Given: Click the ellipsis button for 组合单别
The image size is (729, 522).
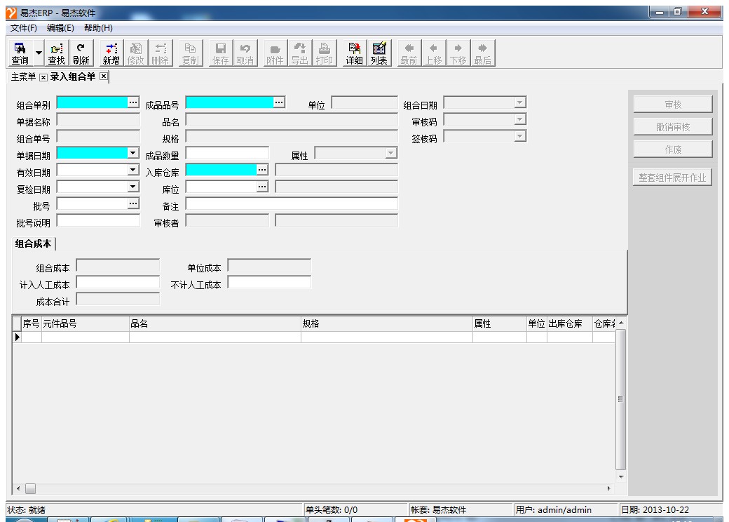Looking at the screenshot, I should (133, 102).
